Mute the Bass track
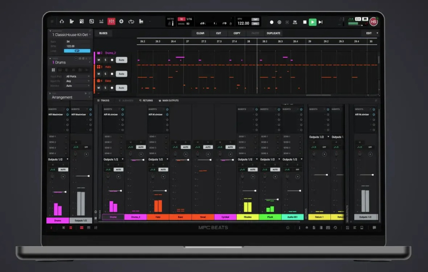 (99, 88)
